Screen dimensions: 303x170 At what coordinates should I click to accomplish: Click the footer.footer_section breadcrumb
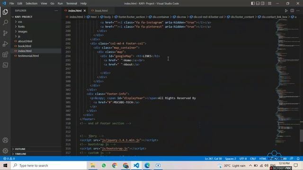pyautogui.click(x=130, y=17)
